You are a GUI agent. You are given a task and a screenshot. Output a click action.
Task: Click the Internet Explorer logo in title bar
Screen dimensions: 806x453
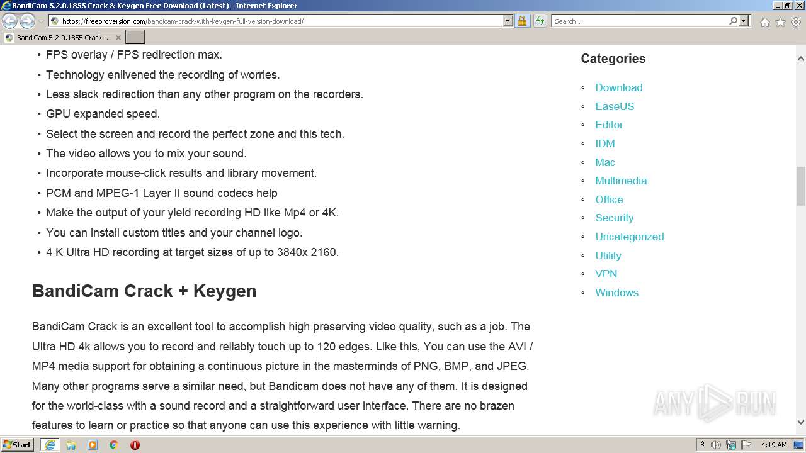click(x=6, y=6)
